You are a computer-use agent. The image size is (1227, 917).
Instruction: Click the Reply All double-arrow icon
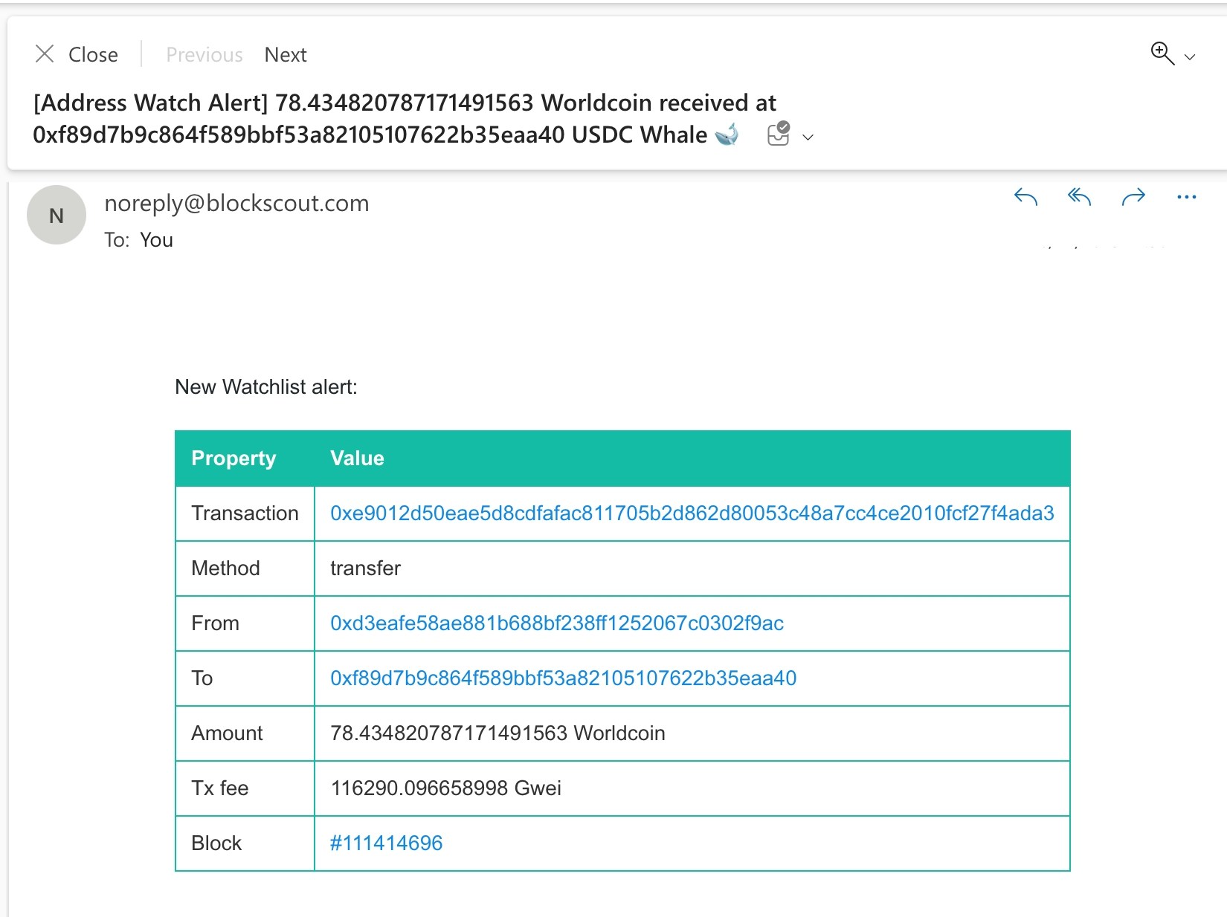(x=1079, y=197)
